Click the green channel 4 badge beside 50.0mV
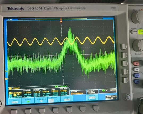This screenshot has width=143, height=114. (x=56, y=87)
